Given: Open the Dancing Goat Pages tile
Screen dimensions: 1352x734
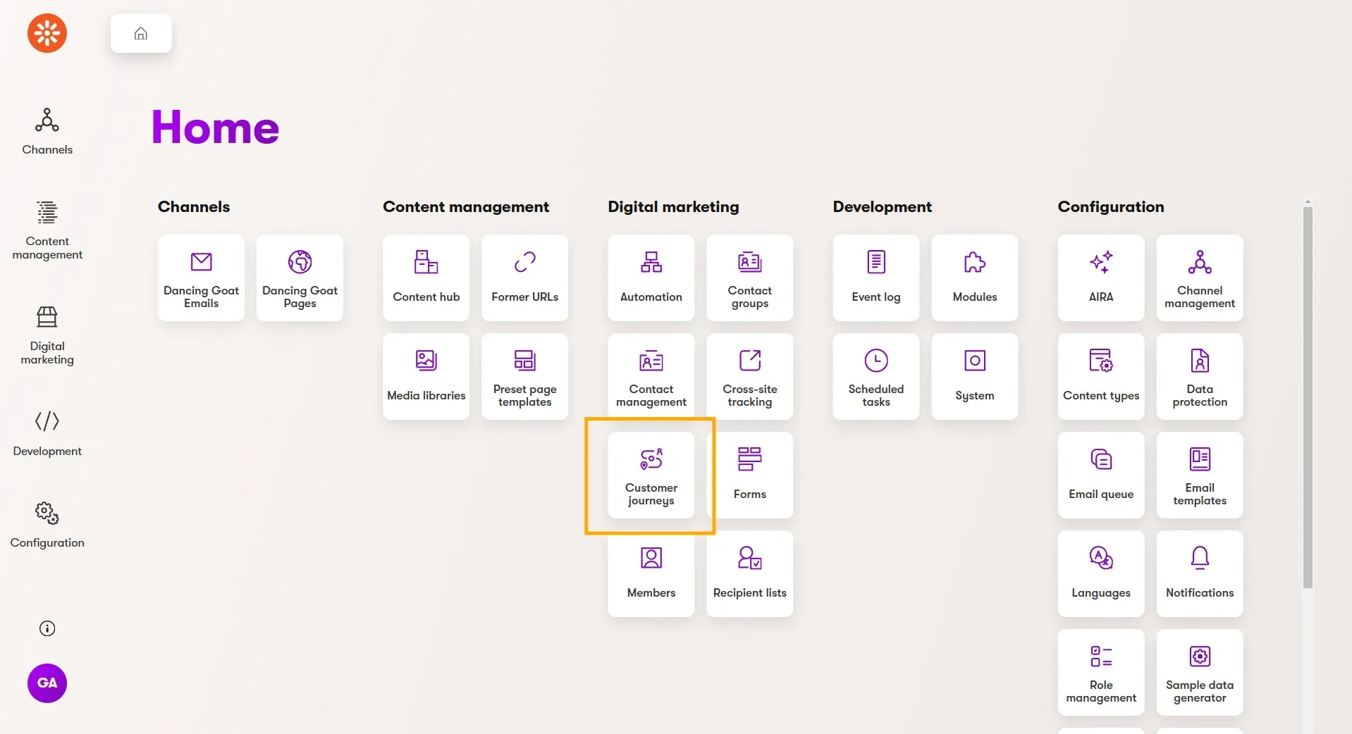Looking at the screenshot, I should coord(300,278).
